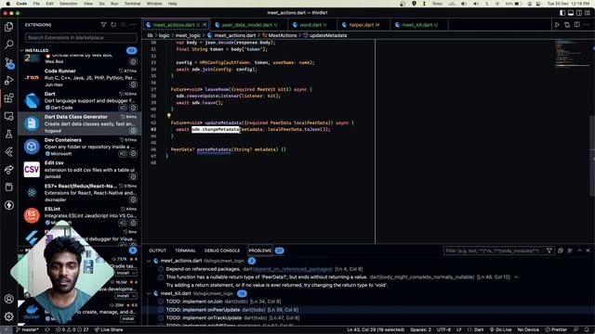Maximize the bottom panel with chevron

click(579, 250)
